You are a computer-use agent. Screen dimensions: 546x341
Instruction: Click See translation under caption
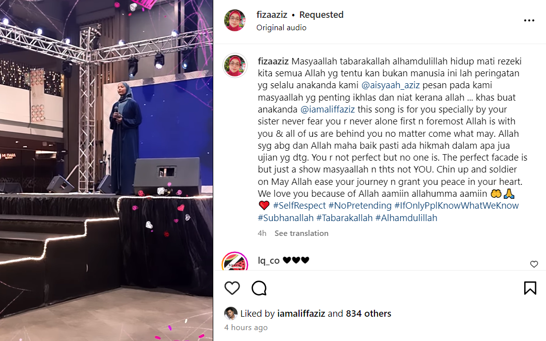coord(302,233)
